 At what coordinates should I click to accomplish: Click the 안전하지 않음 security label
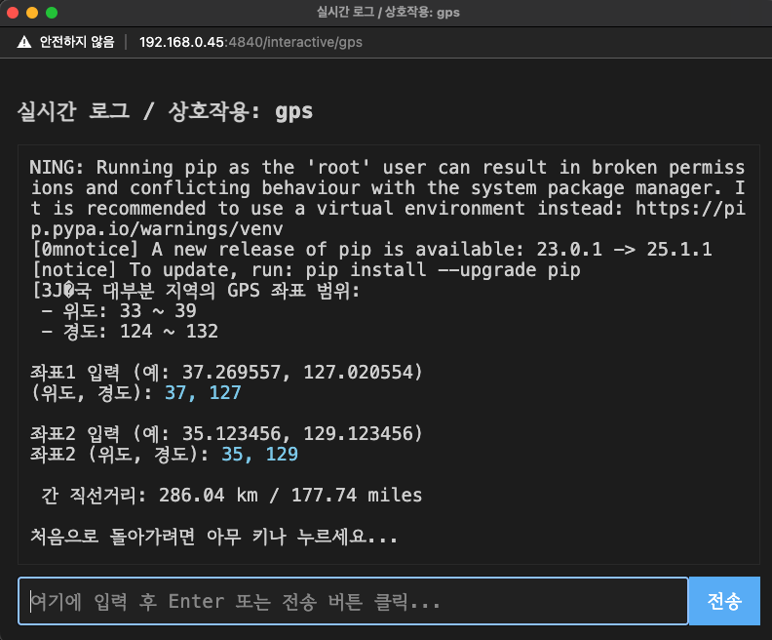76,42
